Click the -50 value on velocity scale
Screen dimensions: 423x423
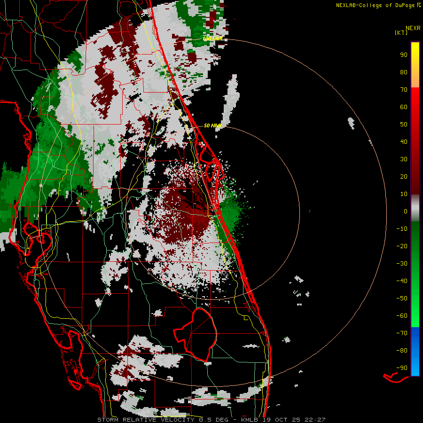click(x=402, y=298)
